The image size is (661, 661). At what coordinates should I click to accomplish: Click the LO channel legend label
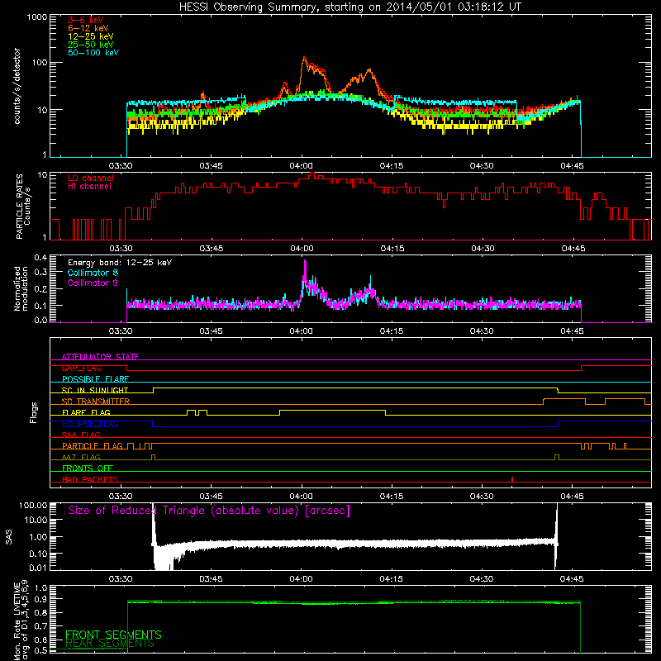click(91, 178)
